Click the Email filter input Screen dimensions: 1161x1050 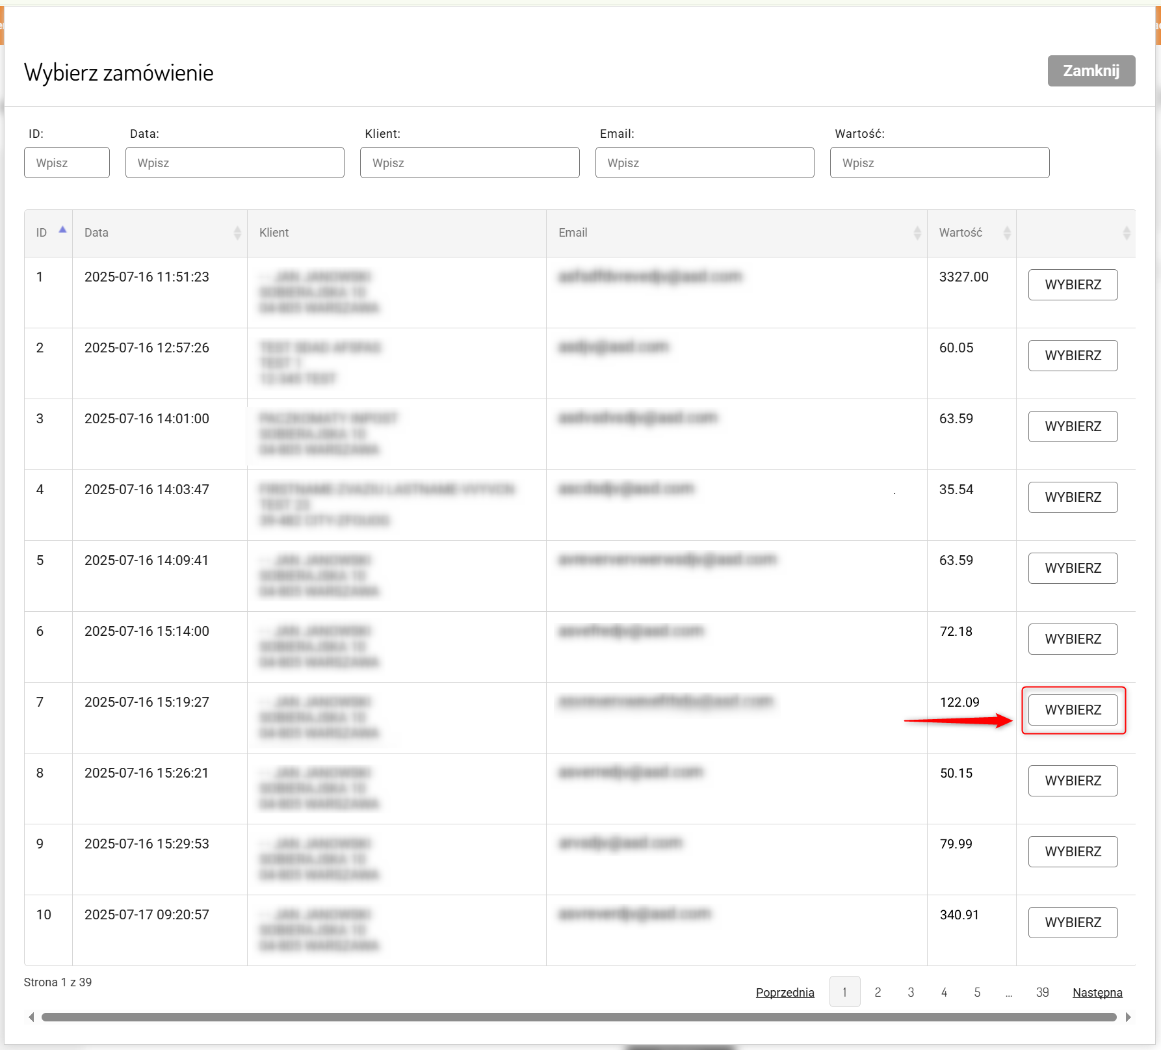tap(704, 163)
